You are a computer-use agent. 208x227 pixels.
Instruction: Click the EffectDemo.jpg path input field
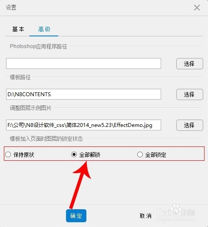pos(83,125)
